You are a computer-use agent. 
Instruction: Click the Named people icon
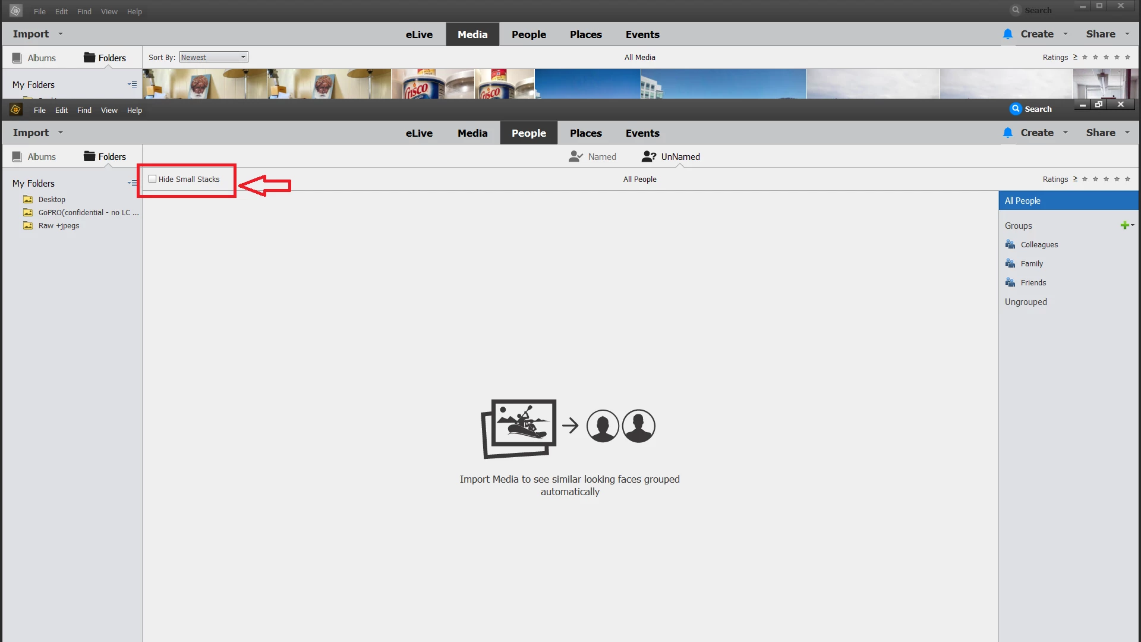[575, 156]
